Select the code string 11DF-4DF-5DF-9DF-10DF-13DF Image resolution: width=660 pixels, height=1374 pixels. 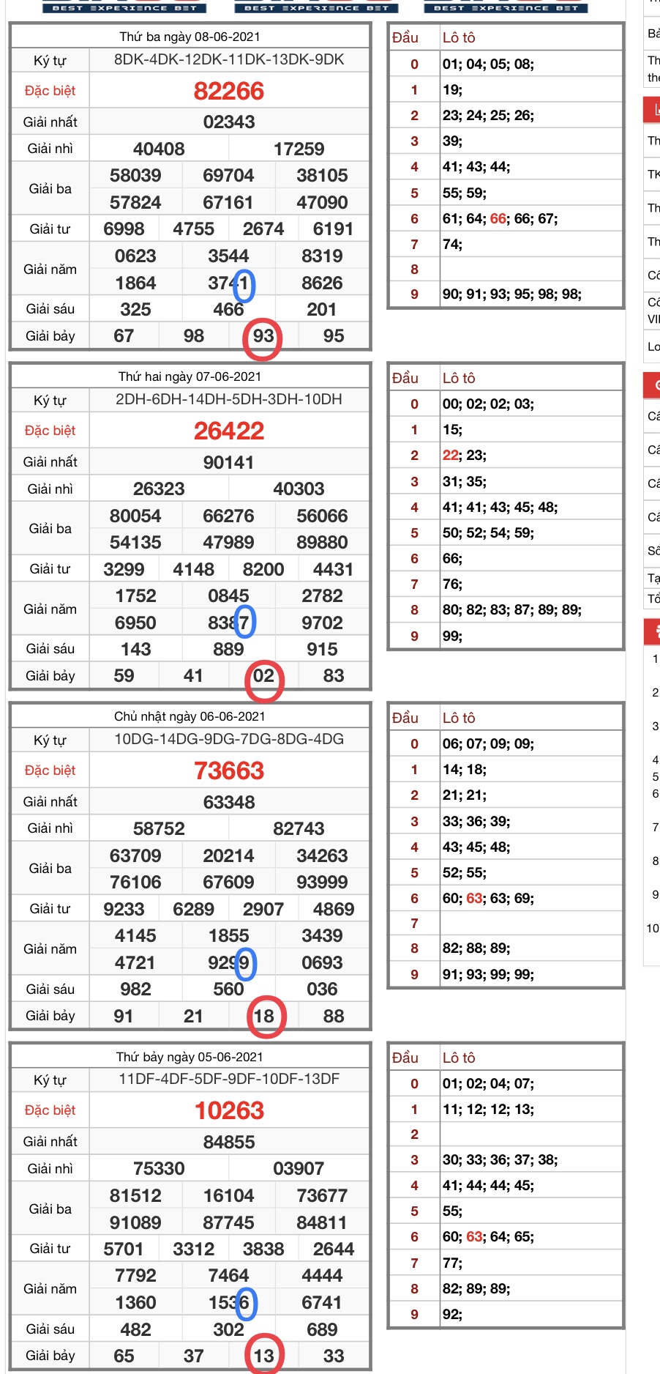coord(229,1079)
